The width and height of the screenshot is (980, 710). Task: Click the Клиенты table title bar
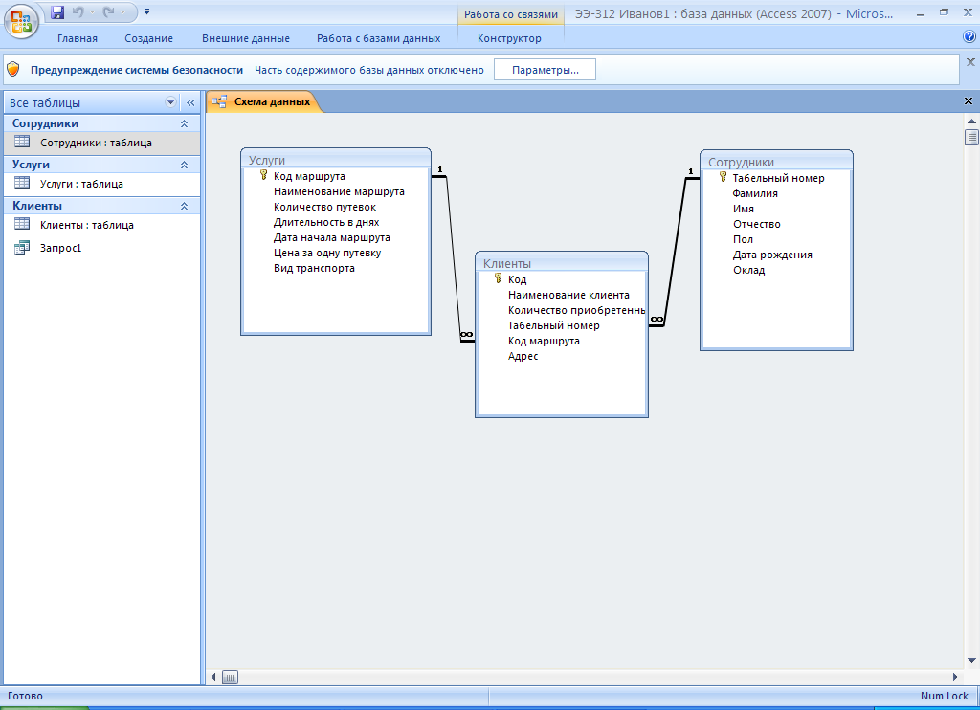[x=561, y=263]
